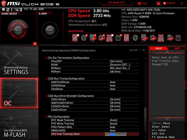Image resolution: width=187 pixels, height=140 pixels.
Task: Open the FFE Write Training dropdown
Action: point(113,124)
